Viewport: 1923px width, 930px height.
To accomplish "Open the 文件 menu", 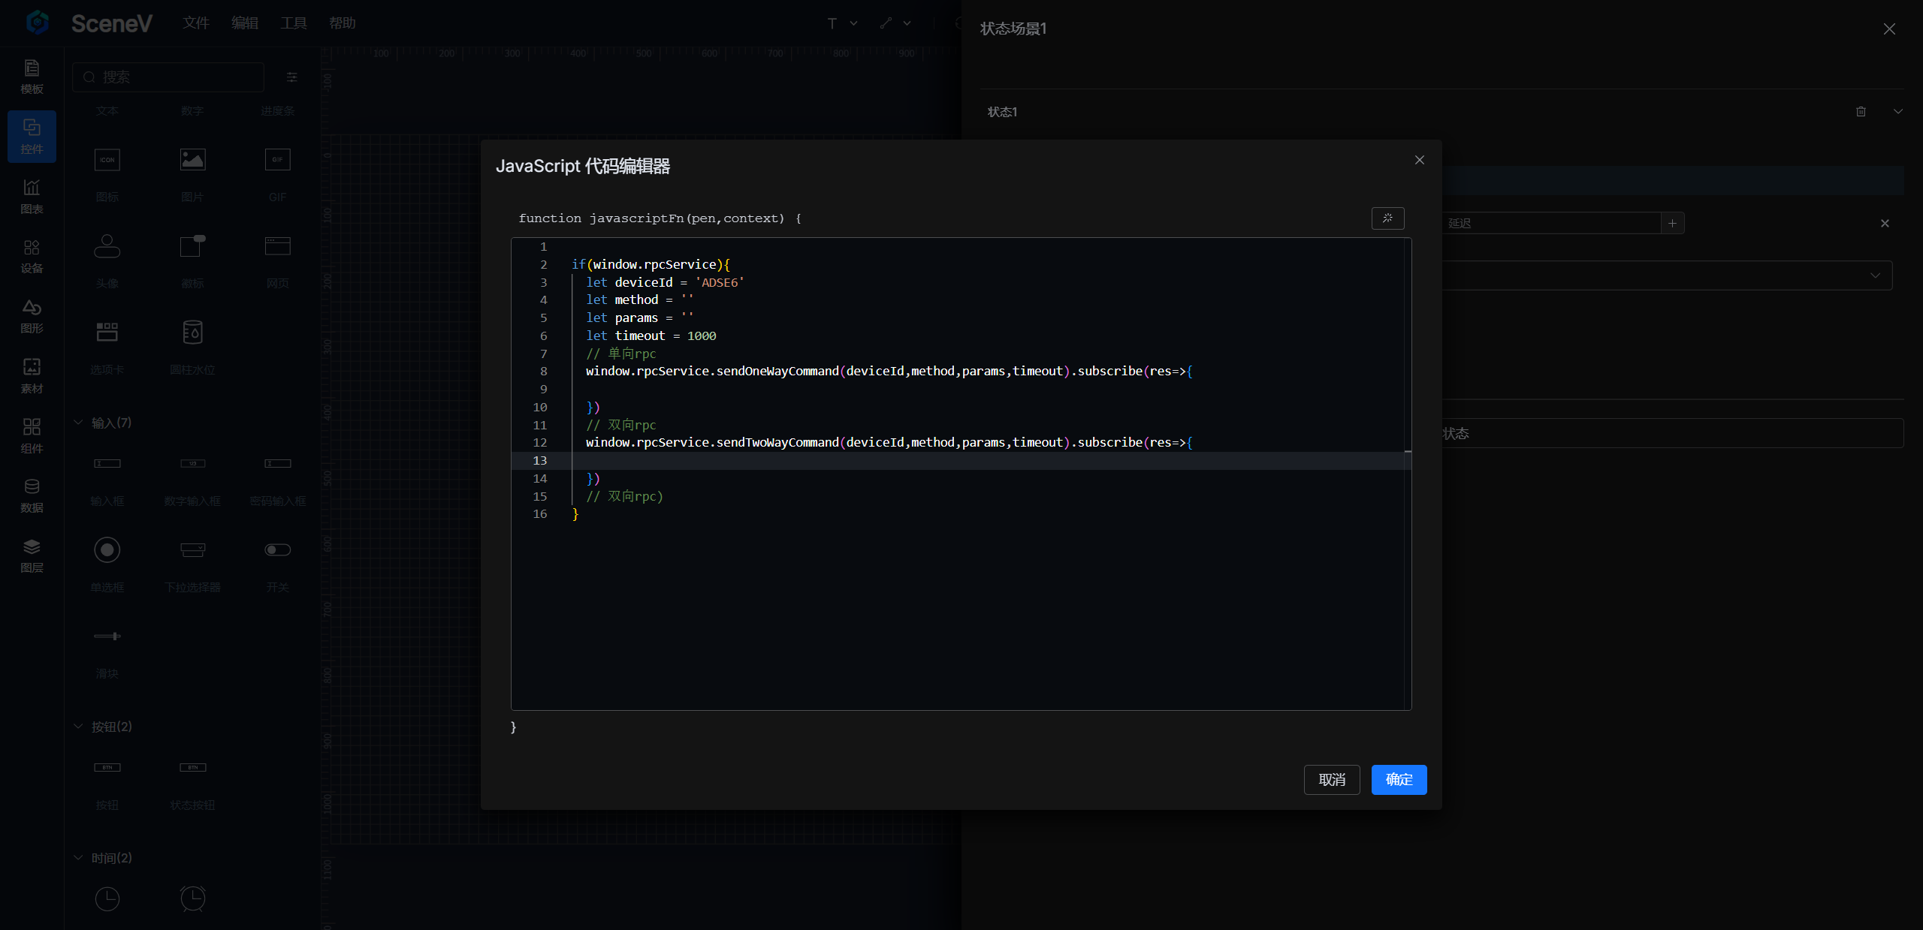I will pos(195,23).
